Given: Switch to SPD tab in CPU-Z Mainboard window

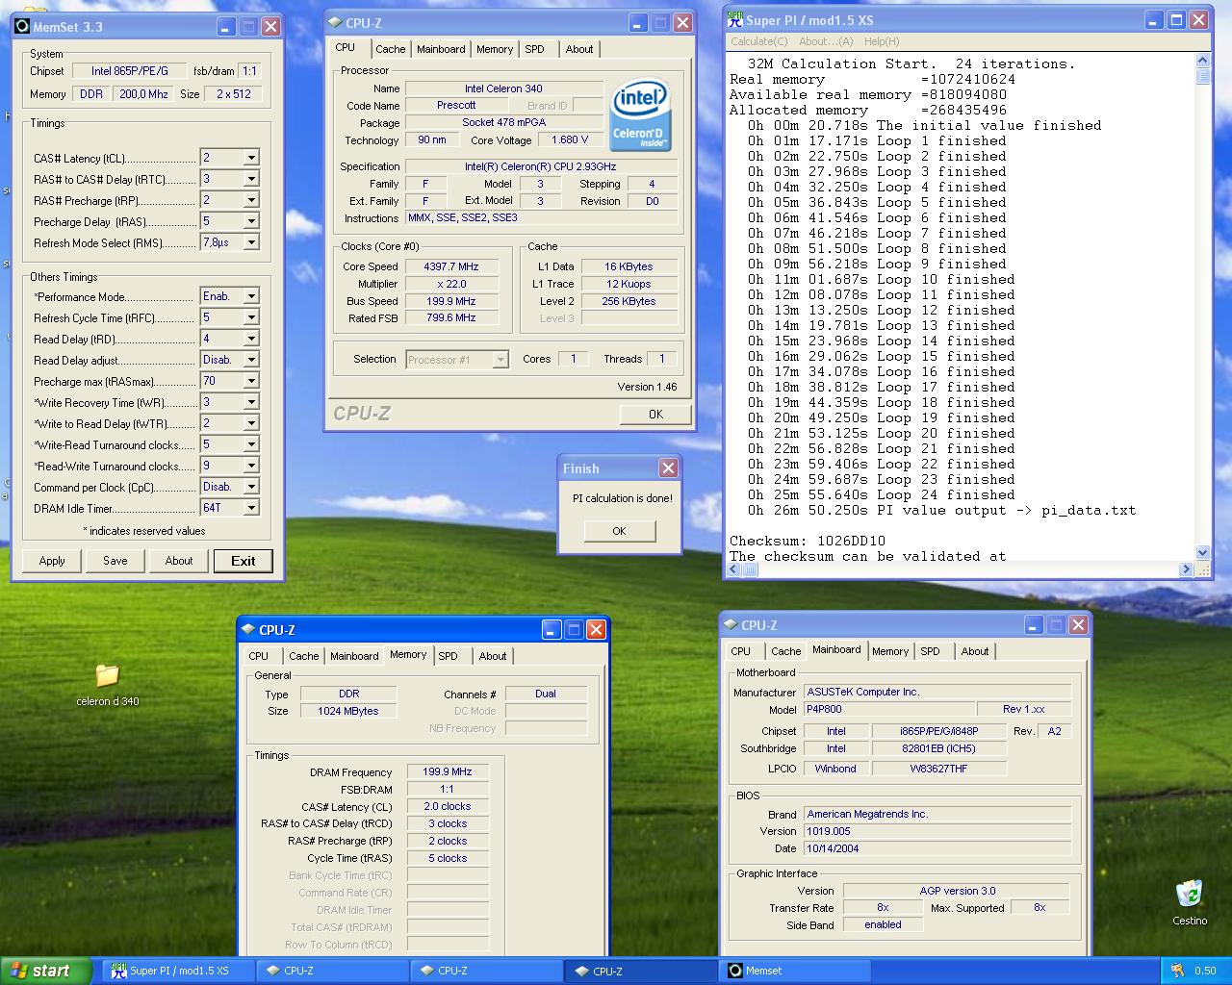Looking at the screenshot, I should (930, 651).
